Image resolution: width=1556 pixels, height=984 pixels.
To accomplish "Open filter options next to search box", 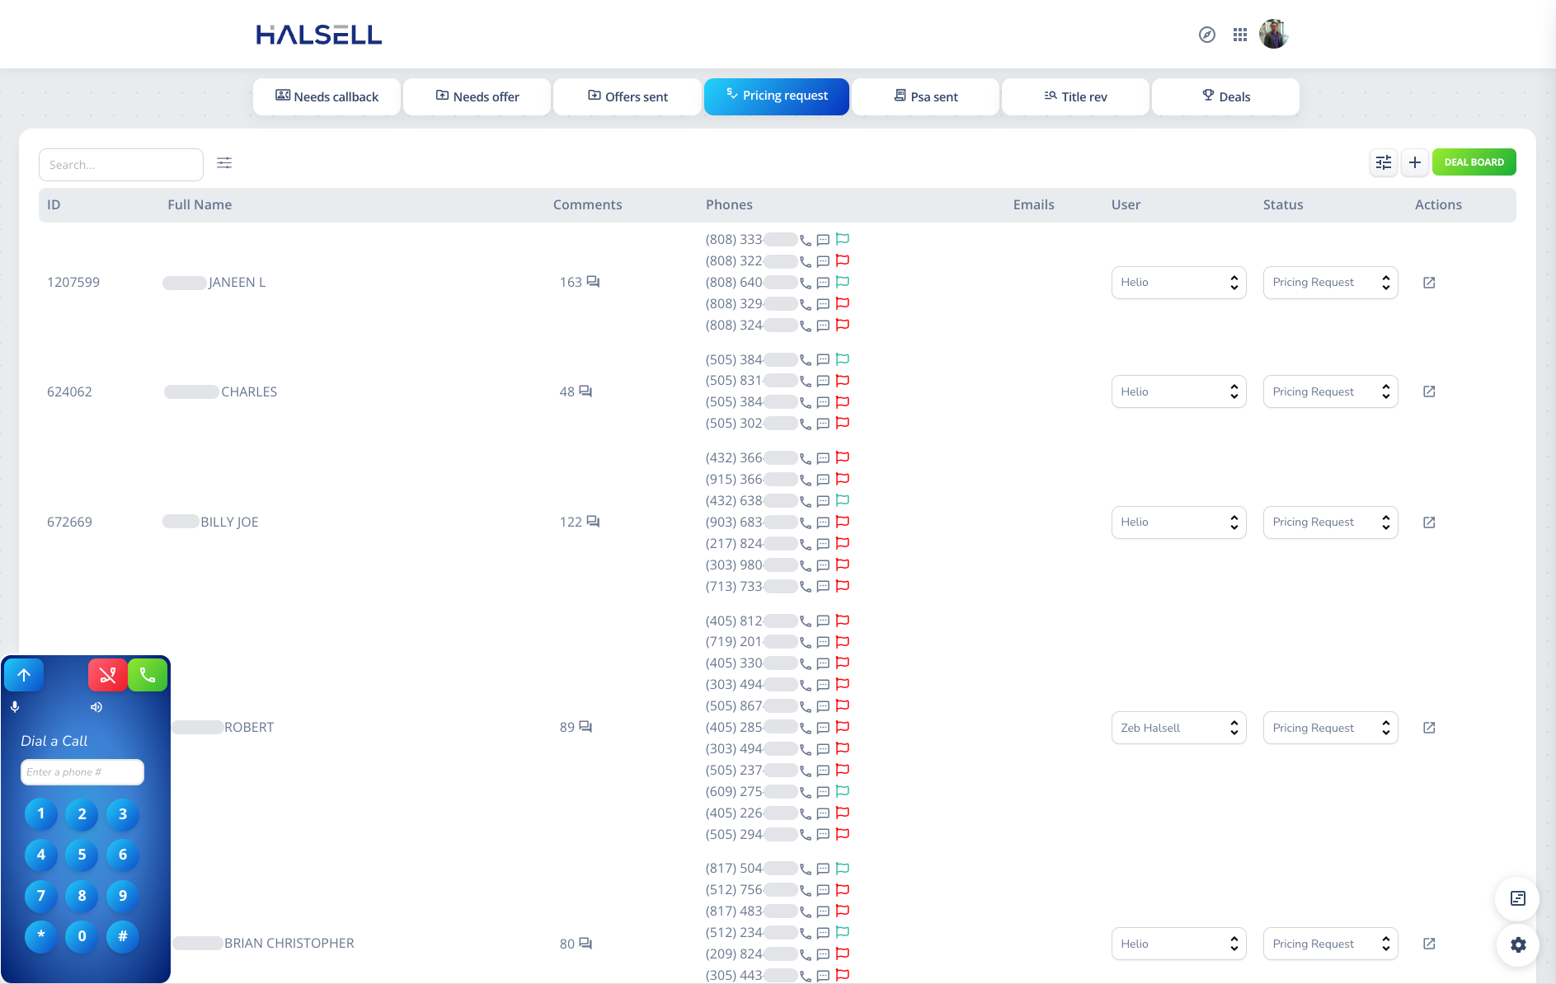I will pos(224,163).
